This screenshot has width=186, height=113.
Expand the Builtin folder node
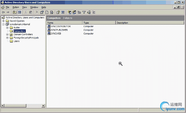[7, 28]
